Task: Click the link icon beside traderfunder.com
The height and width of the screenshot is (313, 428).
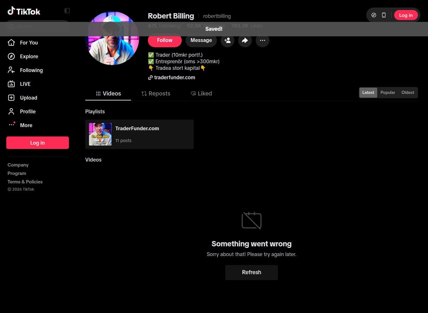Action: pyautogui.click(x=150, y=78)
